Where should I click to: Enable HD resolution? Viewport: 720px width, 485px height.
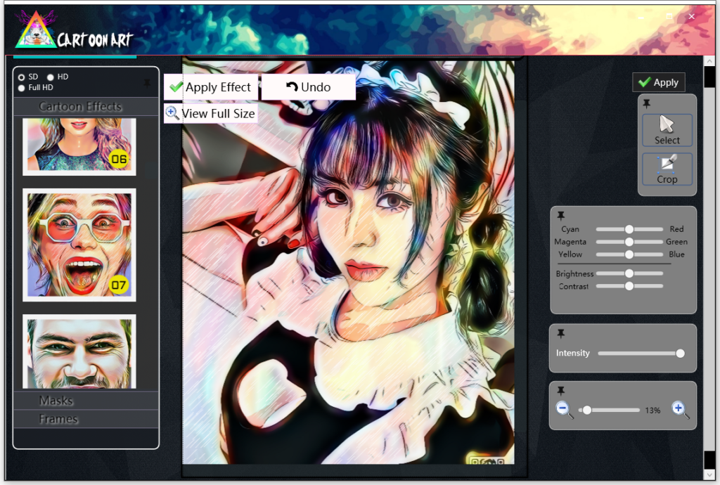click(x=50, y=77)
